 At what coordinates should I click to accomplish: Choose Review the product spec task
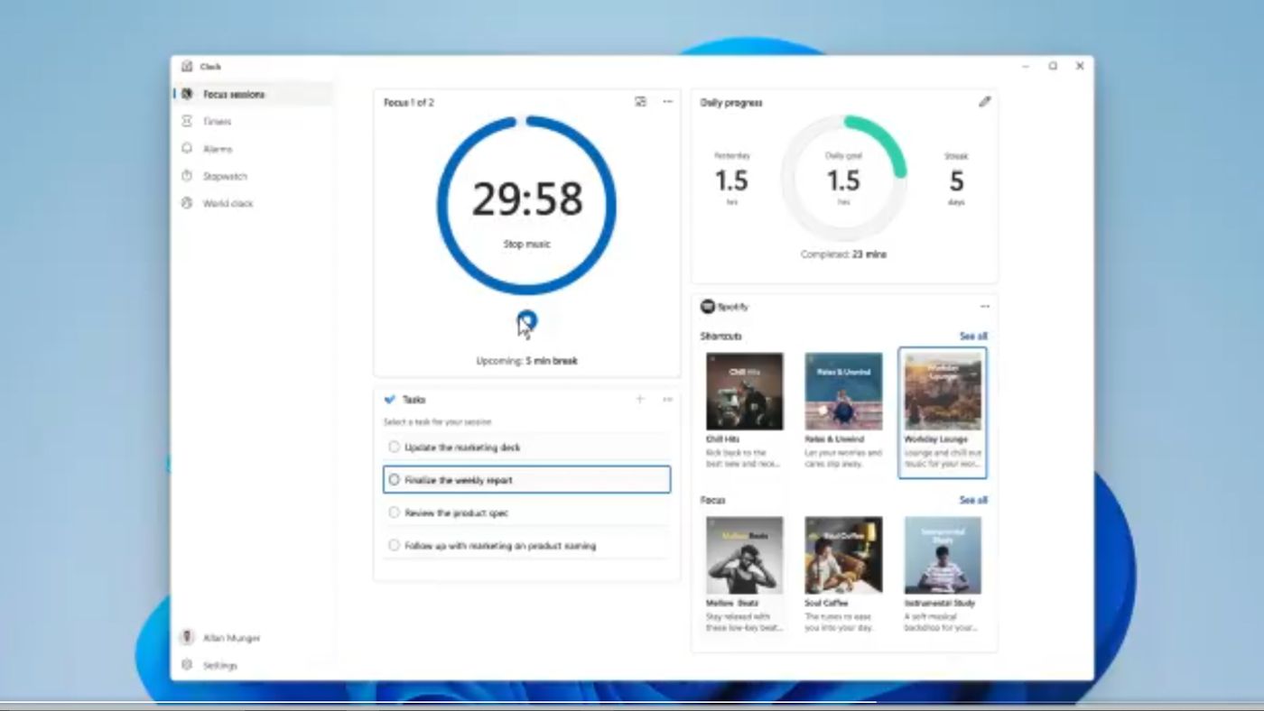tap(526, 512)
